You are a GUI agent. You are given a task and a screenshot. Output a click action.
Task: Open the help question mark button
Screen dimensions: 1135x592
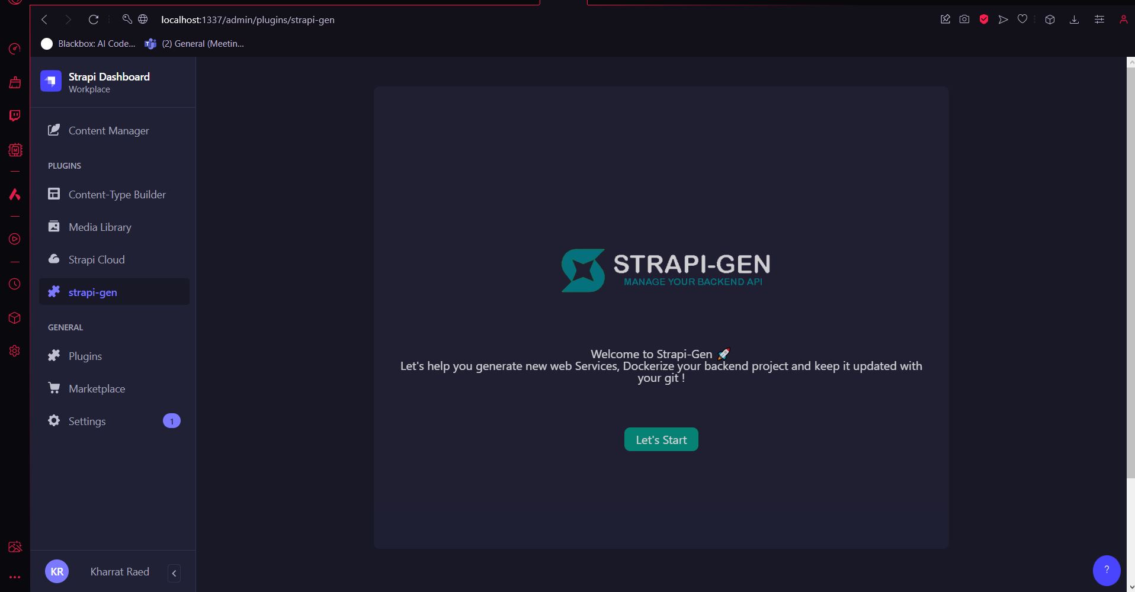tap(1106, 570)
